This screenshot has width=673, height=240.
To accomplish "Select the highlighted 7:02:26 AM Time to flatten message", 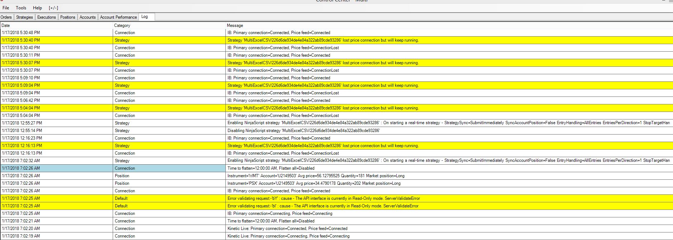I will (271, 168).
